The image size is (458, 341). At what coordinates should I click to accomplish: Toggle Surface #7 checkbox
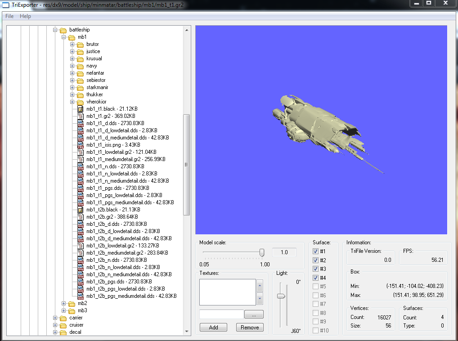(315, 304)
